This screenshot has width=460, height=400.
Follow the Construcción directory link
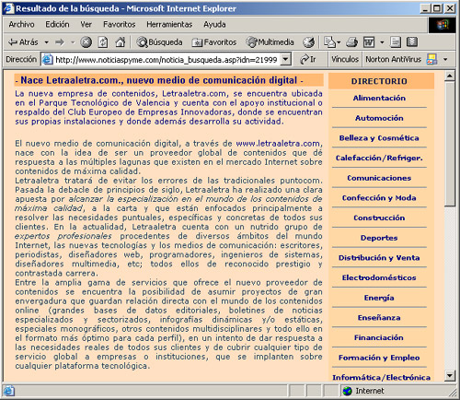(x=379, y=218)
